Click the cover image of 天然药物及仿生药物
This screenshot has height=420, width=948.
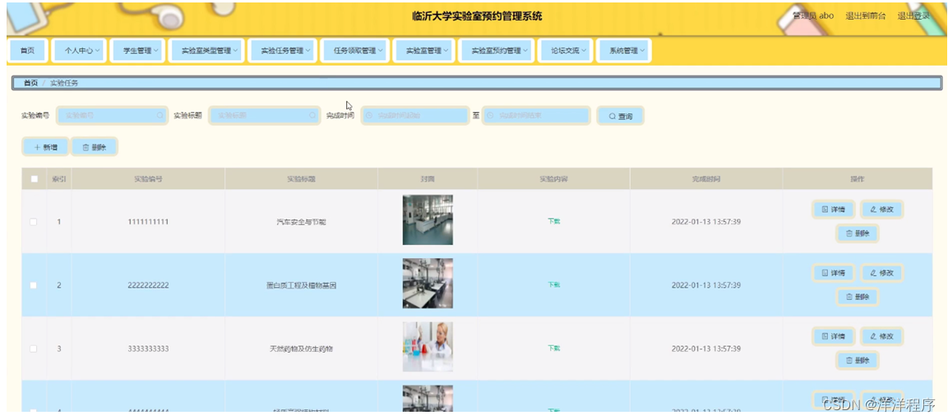point(428,346)
